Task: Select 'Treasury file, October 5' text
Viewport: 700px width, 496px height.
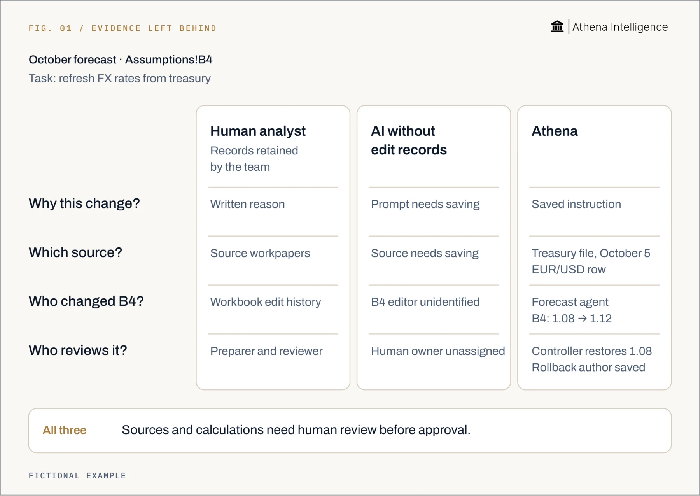Action: [x=591, y=253]
